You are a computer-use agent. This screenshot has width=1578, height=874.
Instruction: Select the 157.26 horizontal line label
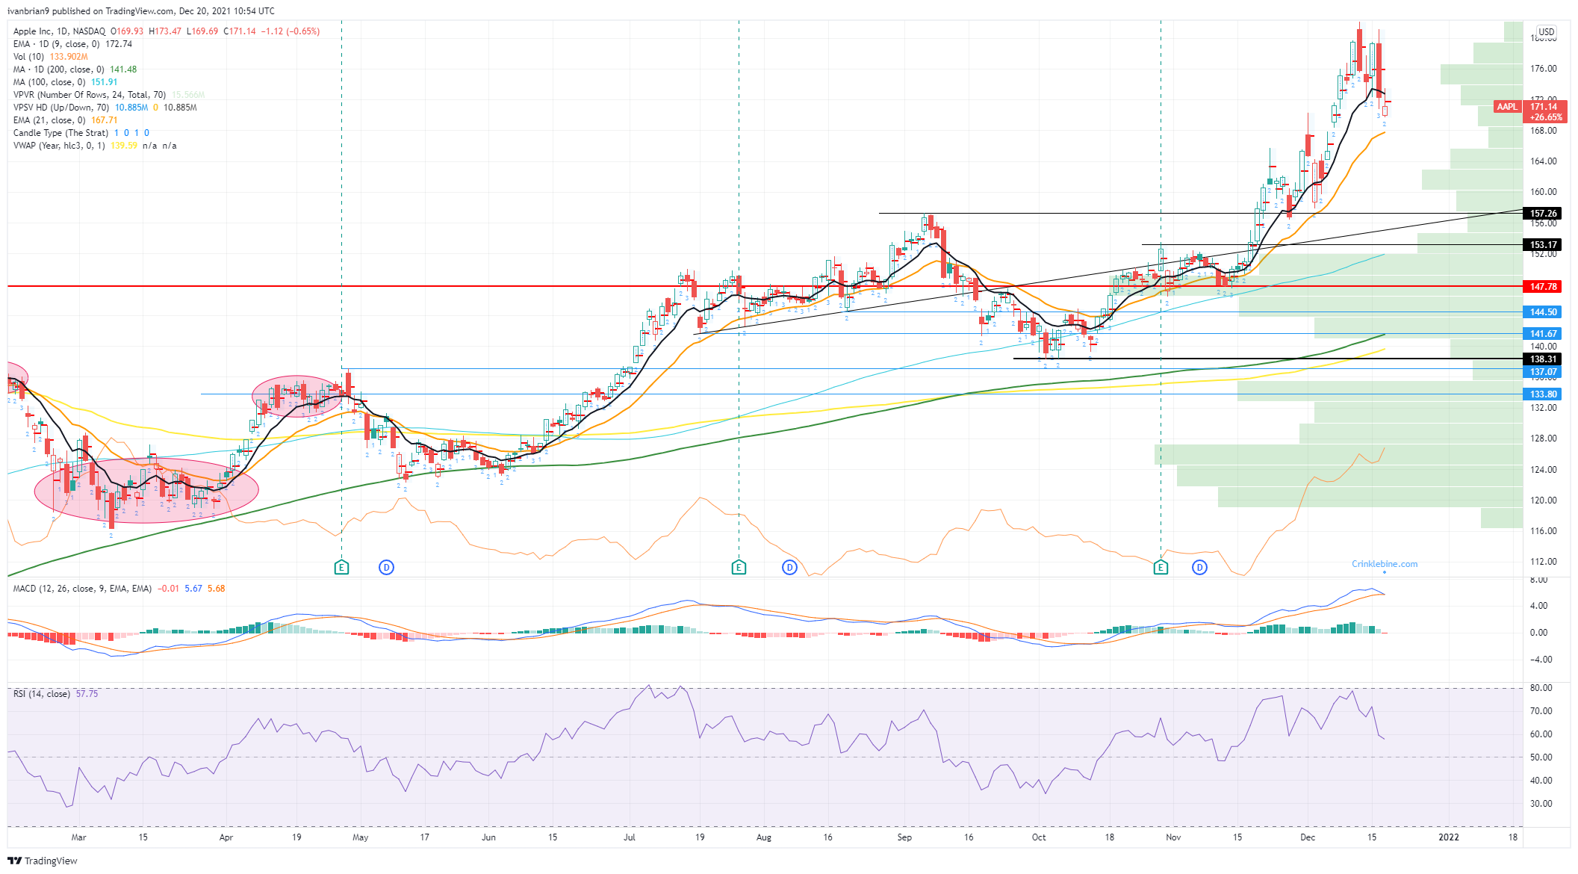[1543, 214]
